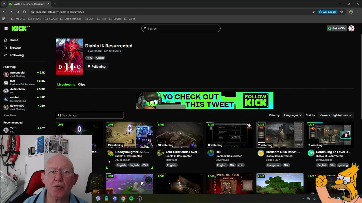Click EeyoreDad channel avatar
362x203 pixels.
(x=211, y=153)
